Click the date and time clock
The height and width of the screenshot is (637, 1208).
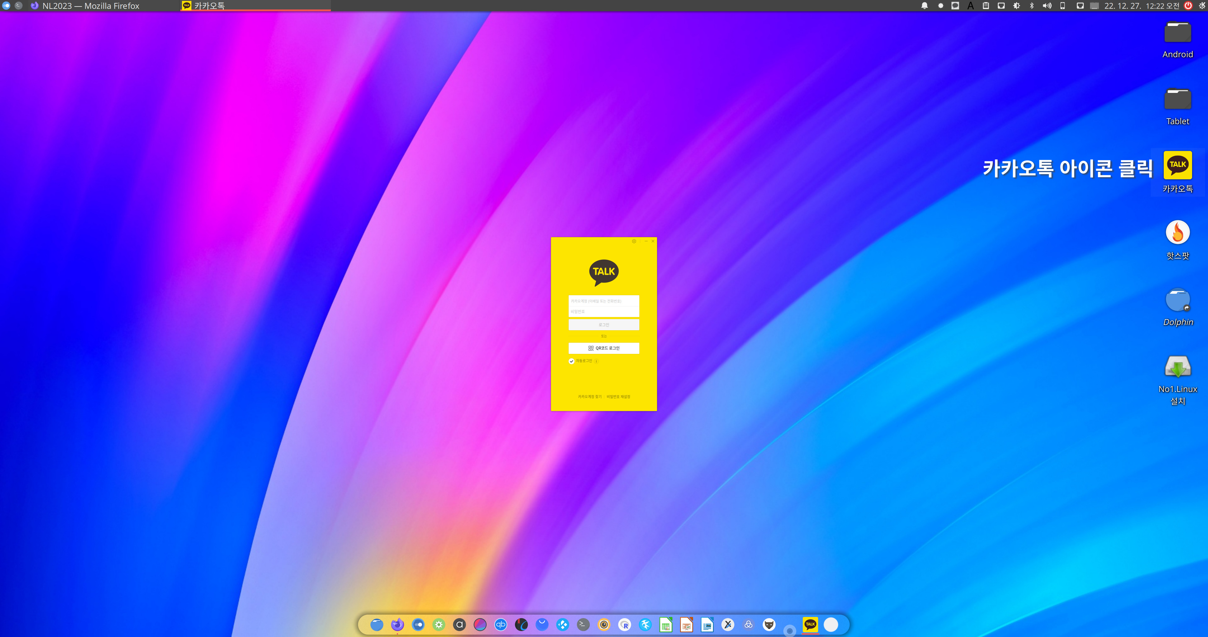[x=1141, y=6]
